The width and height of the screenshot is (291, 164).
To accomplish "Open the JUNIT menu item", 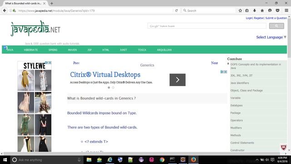I will tap(123, 50).
